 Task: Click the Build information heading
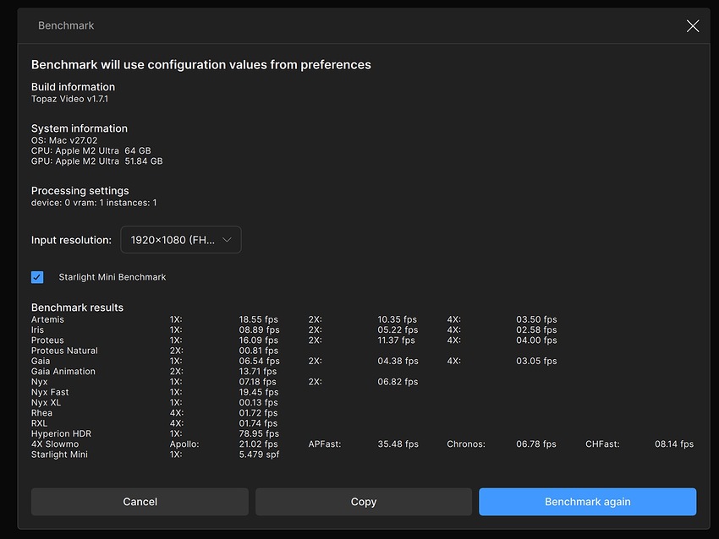[73, 87]
